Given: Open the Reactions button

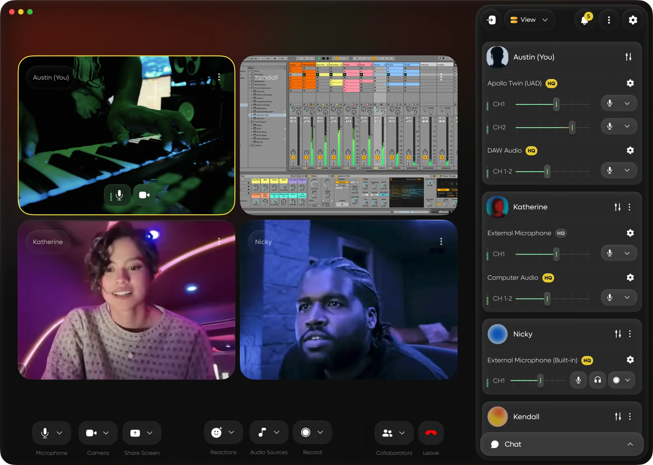Looking at the screenshot, I should point(216,432).
